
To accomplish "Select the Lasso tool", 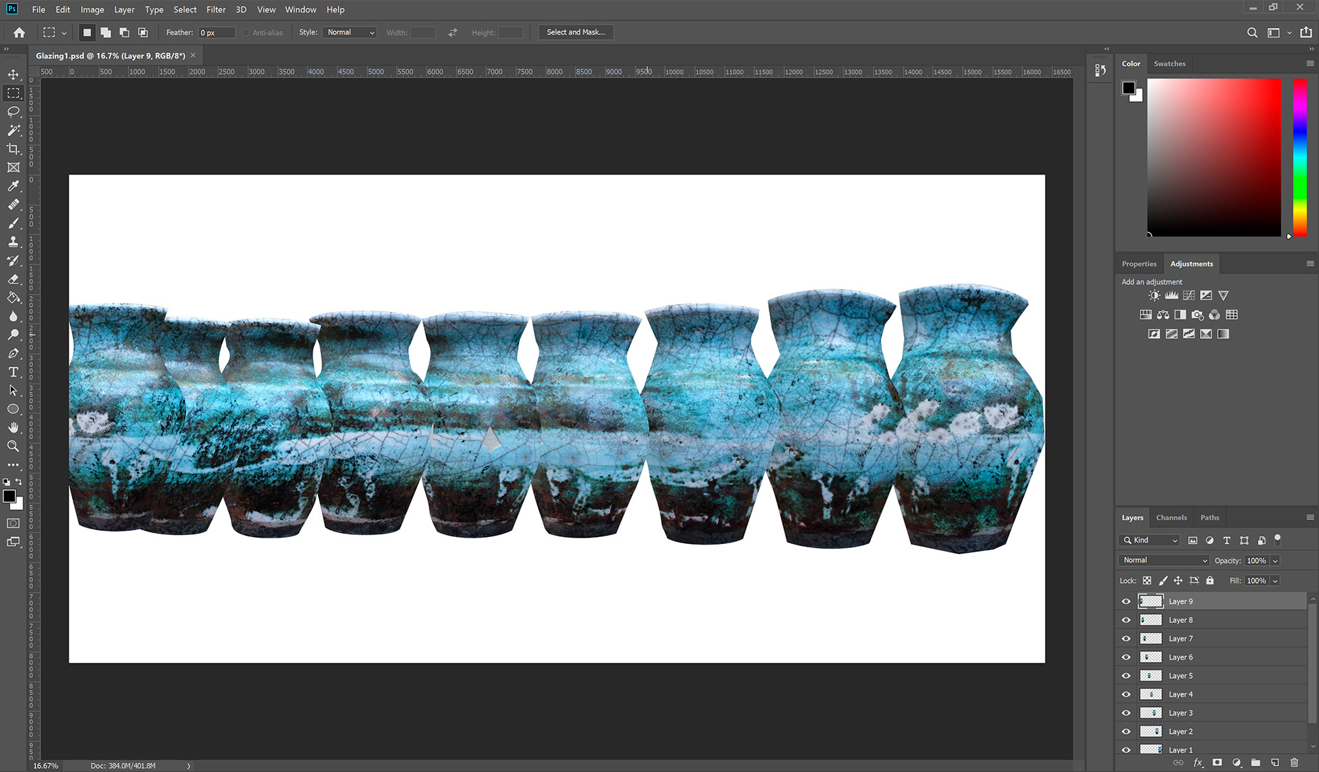I will pyautogui.click(x=13, y=111).
